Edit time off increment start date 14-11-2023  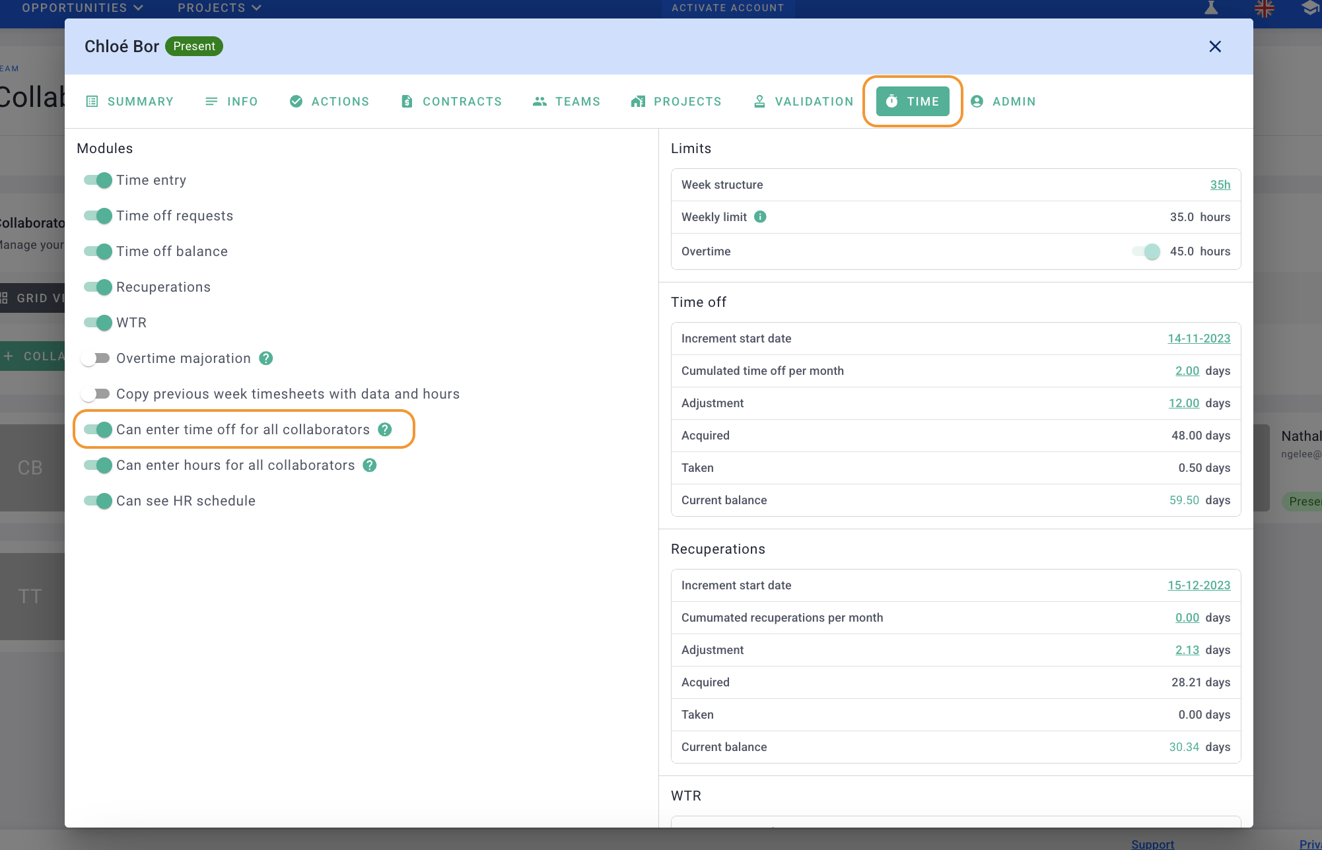(x=1199, y=339)
